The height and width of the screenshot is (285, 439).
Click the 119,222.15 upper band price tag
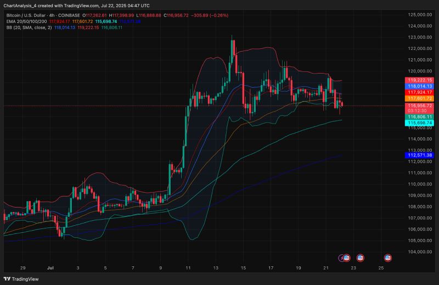[x=420, y=80]
